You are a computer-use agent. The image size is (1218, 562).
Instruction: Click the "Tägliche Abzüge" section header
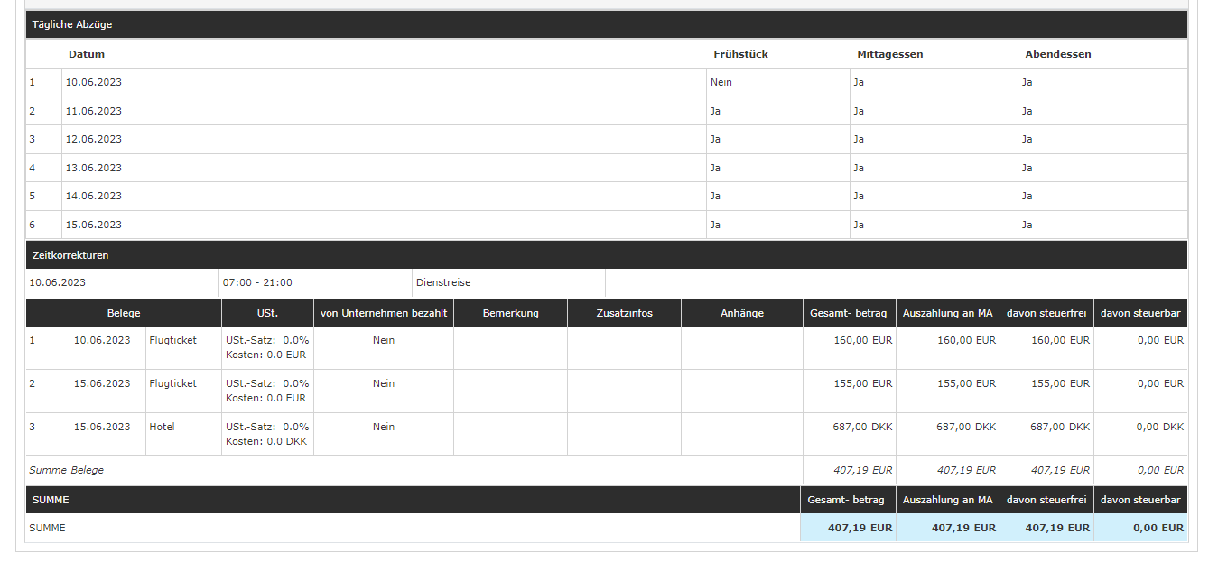72,24
